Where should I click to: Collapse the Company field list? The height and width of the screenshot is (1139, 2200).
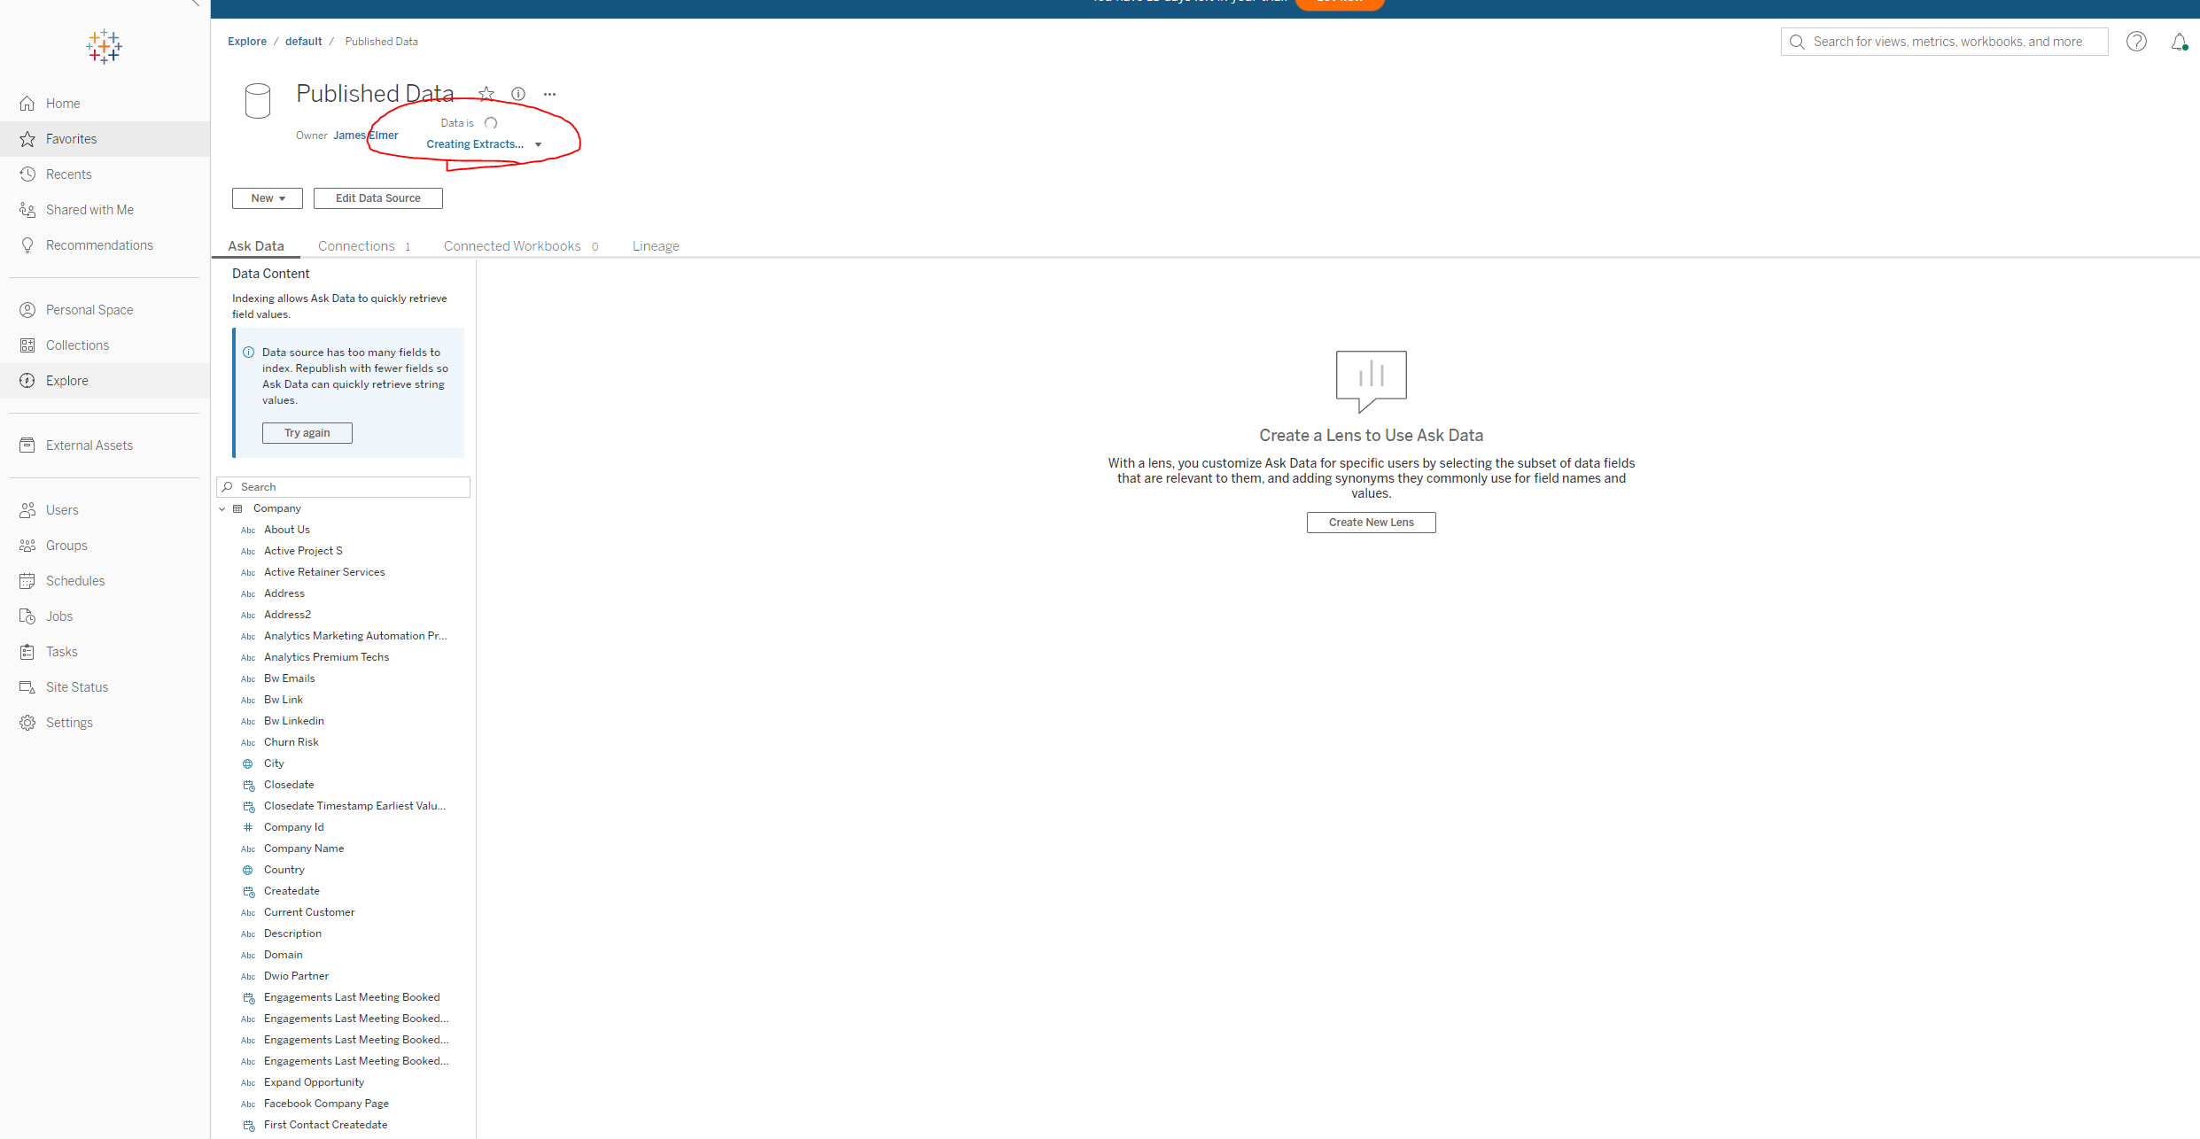click(x=222, y=508)
